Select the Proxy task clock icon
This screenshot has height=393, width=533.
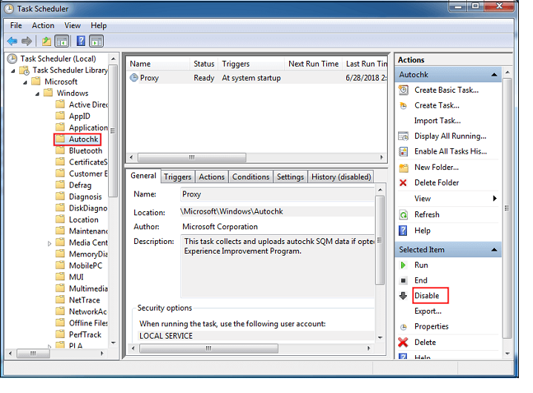point(134,78)
